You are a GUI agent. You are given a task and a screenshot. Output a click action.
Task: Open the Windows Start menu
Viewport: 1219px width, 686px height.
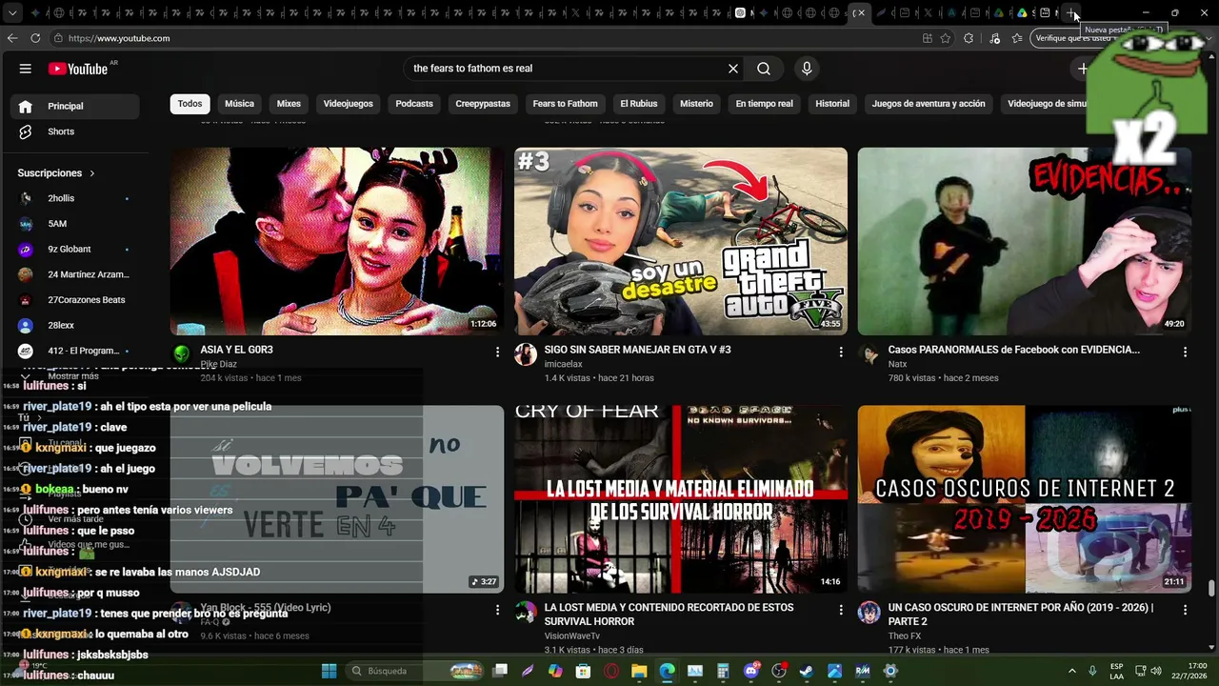tap(329, 671)
